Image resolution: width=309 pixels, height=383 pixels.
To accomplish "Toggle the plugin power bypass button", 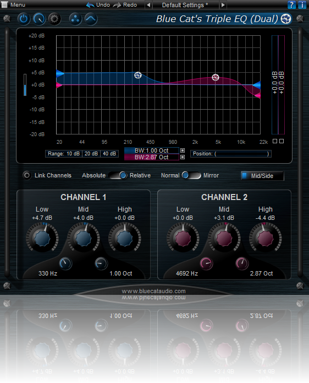I will (24, 19).
